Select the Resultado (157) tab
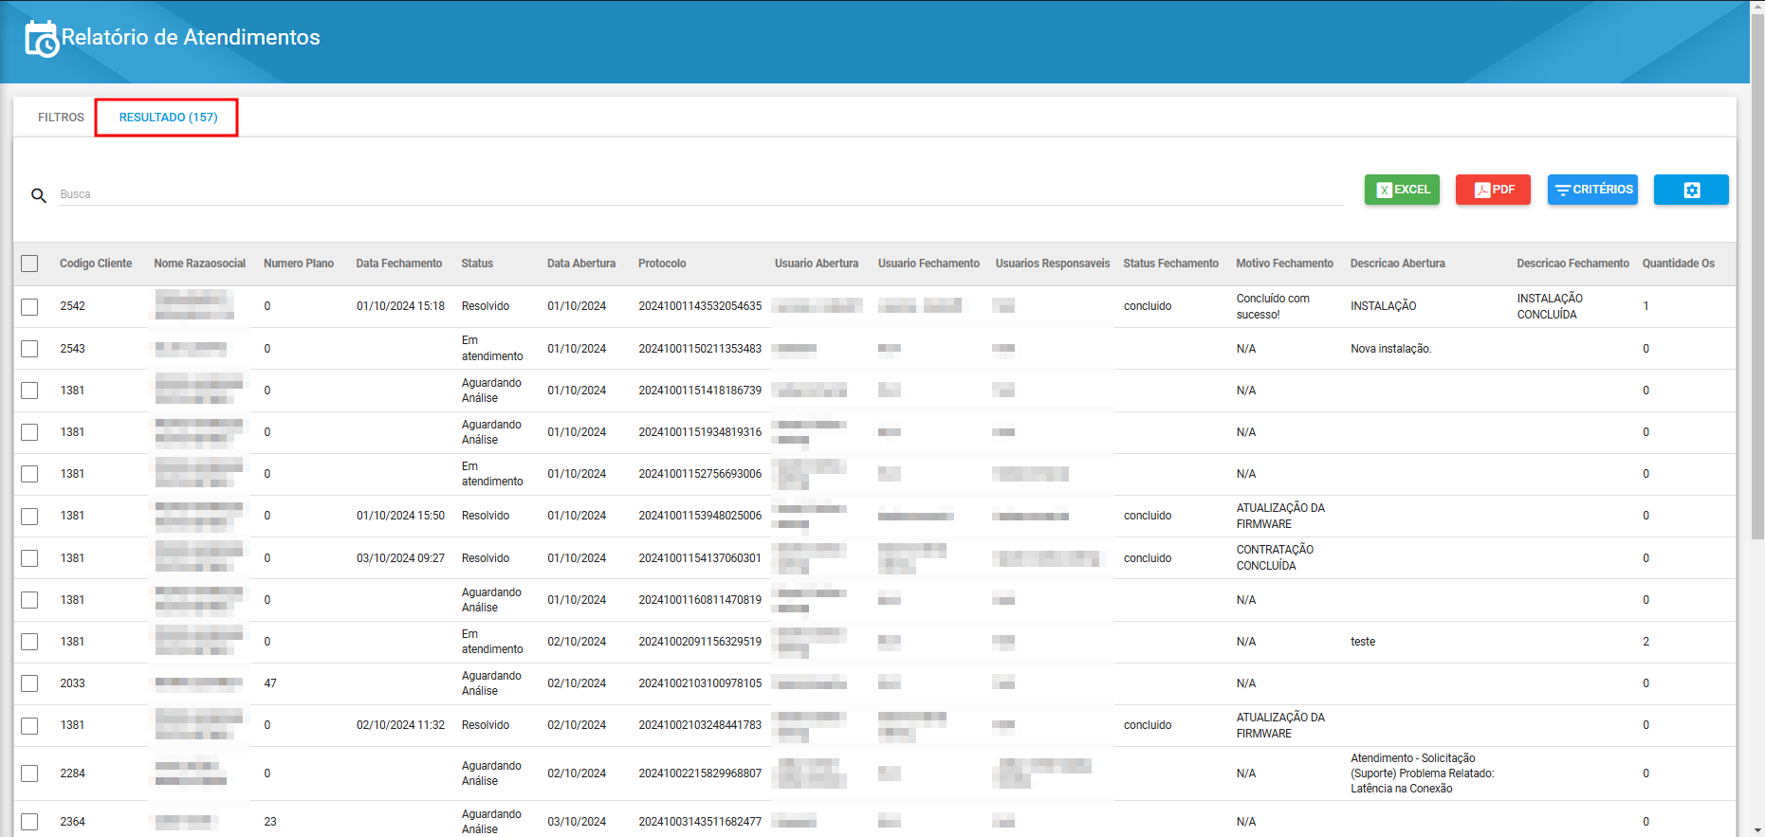 tap(168, 118)
